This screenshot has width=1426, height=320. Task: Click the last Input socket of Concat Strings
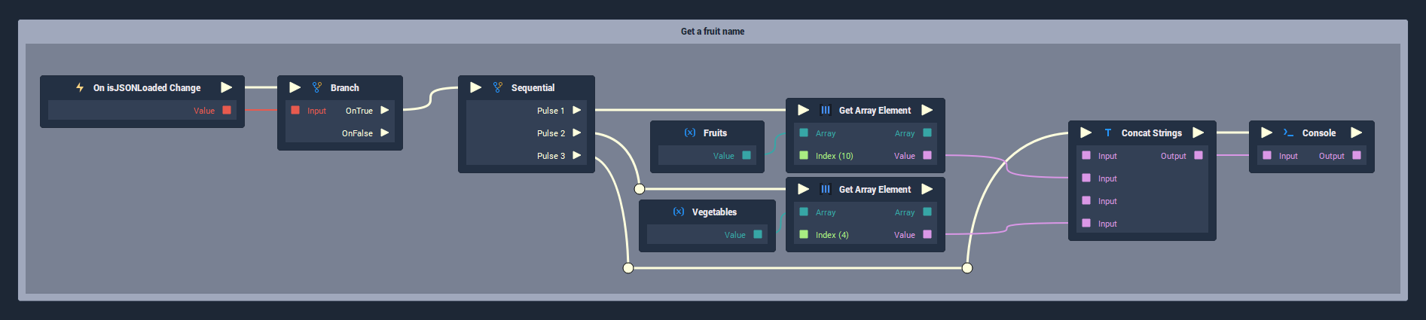[1086, 223]
